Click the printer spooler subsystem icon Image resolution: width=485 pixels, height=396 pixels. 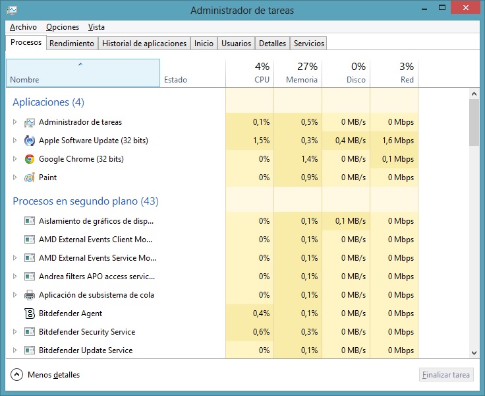point(29,295)
